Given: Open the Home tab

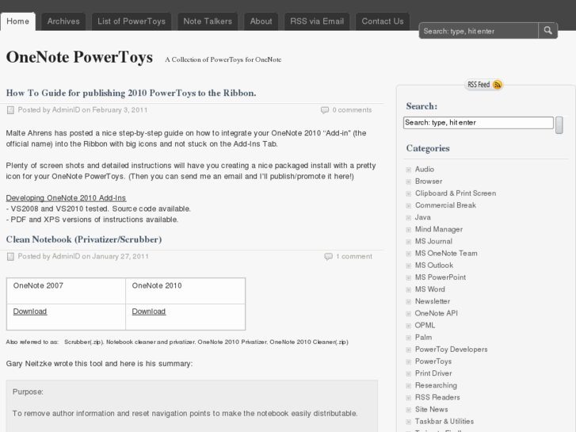Looking at the screenshot, I should click(17, 21).
